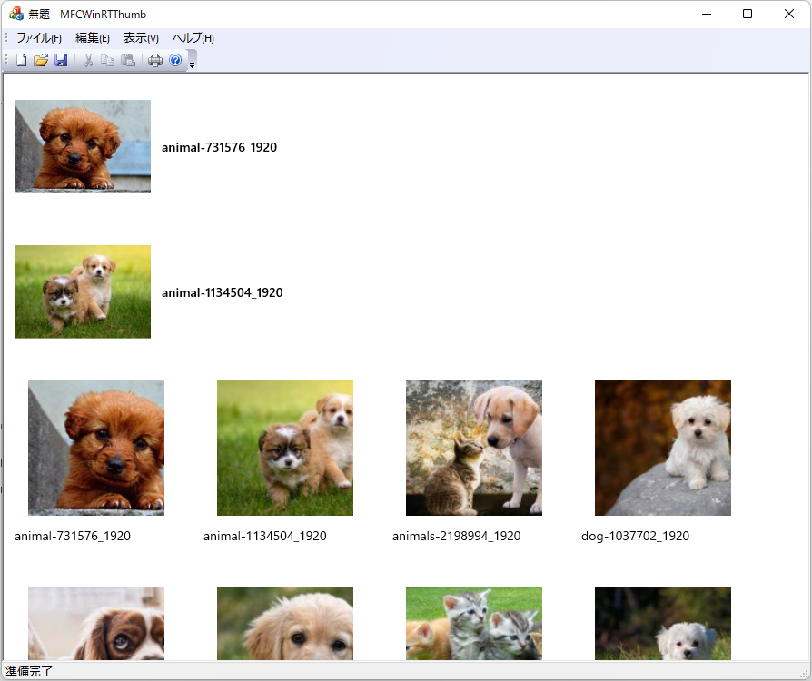Open the 表示(V) menu
The height and width of the screenshot is (681, 812).
[141, 38]
